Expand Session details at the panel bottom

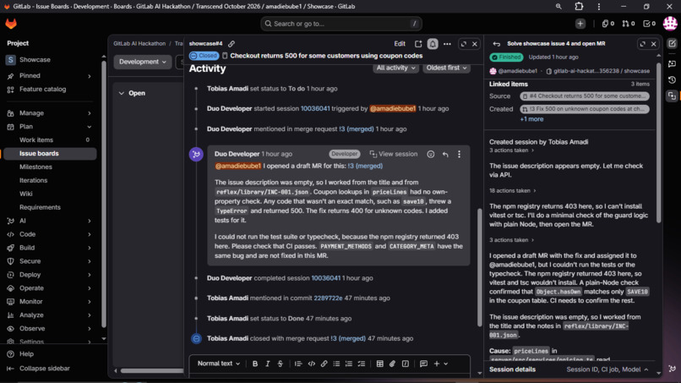[569, 369]
